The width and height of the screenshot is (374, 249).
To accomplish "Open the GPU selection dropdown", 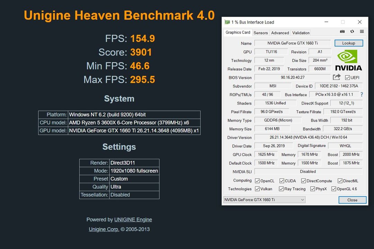I will tap(264, 200).
